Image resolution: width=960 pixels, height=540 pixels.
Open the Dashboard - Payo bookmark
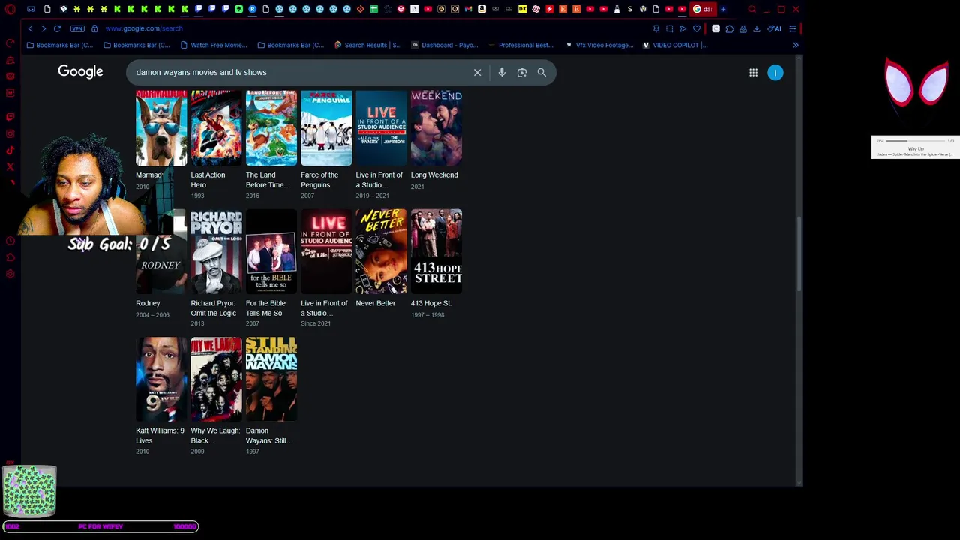[x=445, y=45]
